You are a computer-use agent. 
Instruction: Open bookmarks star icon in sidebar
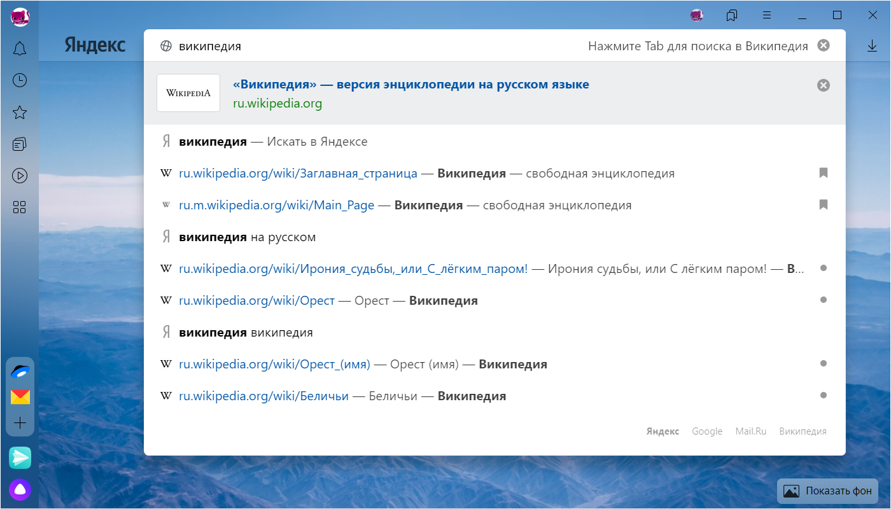[20, 113]
